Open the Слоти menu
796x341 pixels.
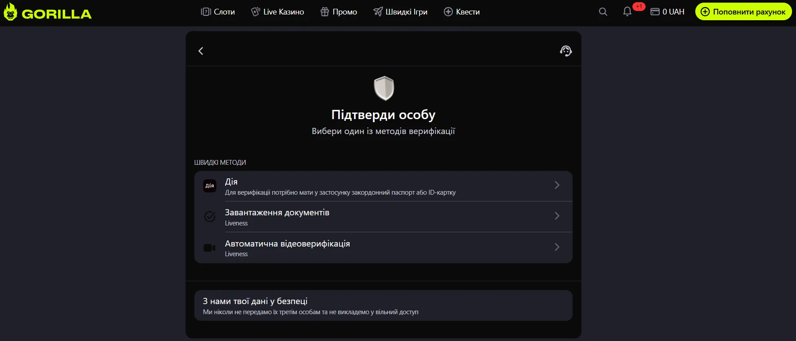[x=218, y=12]
